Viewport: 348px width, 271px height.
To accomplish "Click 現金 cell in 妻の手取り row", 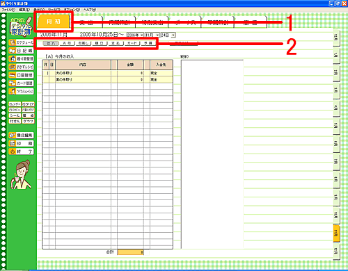I will coord(161,79).
